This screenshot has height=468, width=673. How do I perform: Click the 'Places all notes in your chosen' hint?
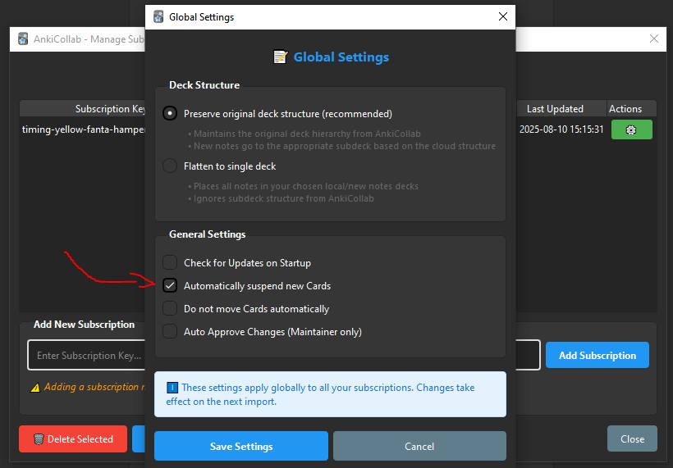(303, 186)
